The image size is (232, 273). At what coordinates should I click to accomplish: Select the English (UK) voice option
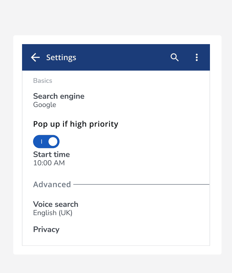tap(53, 213)
